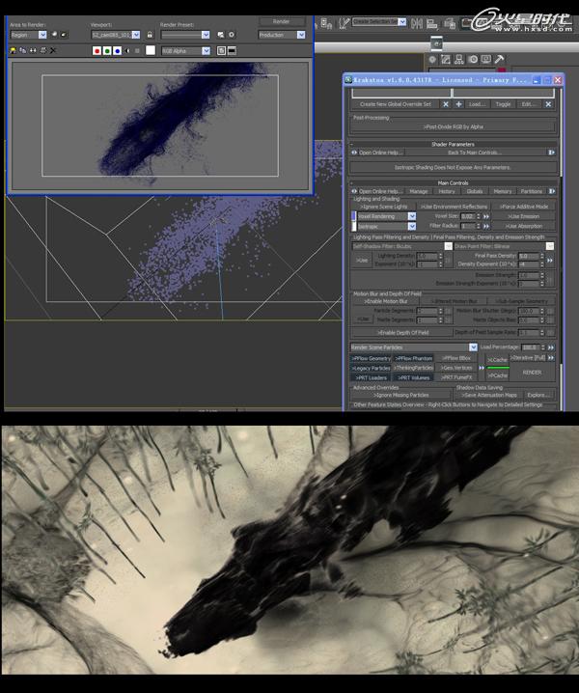Open the Partitions tab in Main Controls
579x693 pixels.
(x=531, y=191)
